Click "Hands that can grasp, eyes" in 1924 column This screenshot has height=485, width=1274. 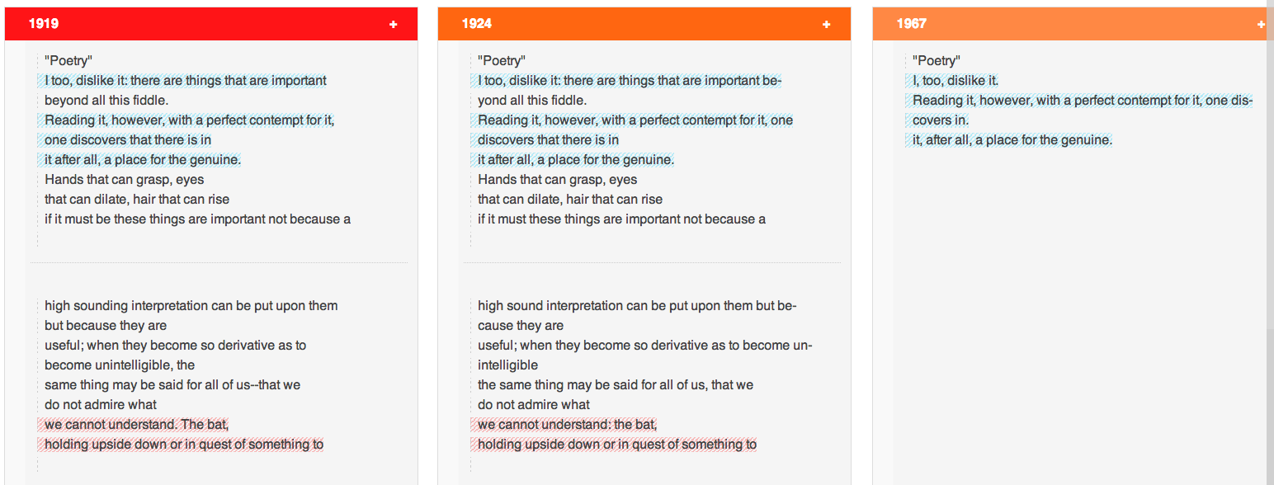(x=558, y=180)
